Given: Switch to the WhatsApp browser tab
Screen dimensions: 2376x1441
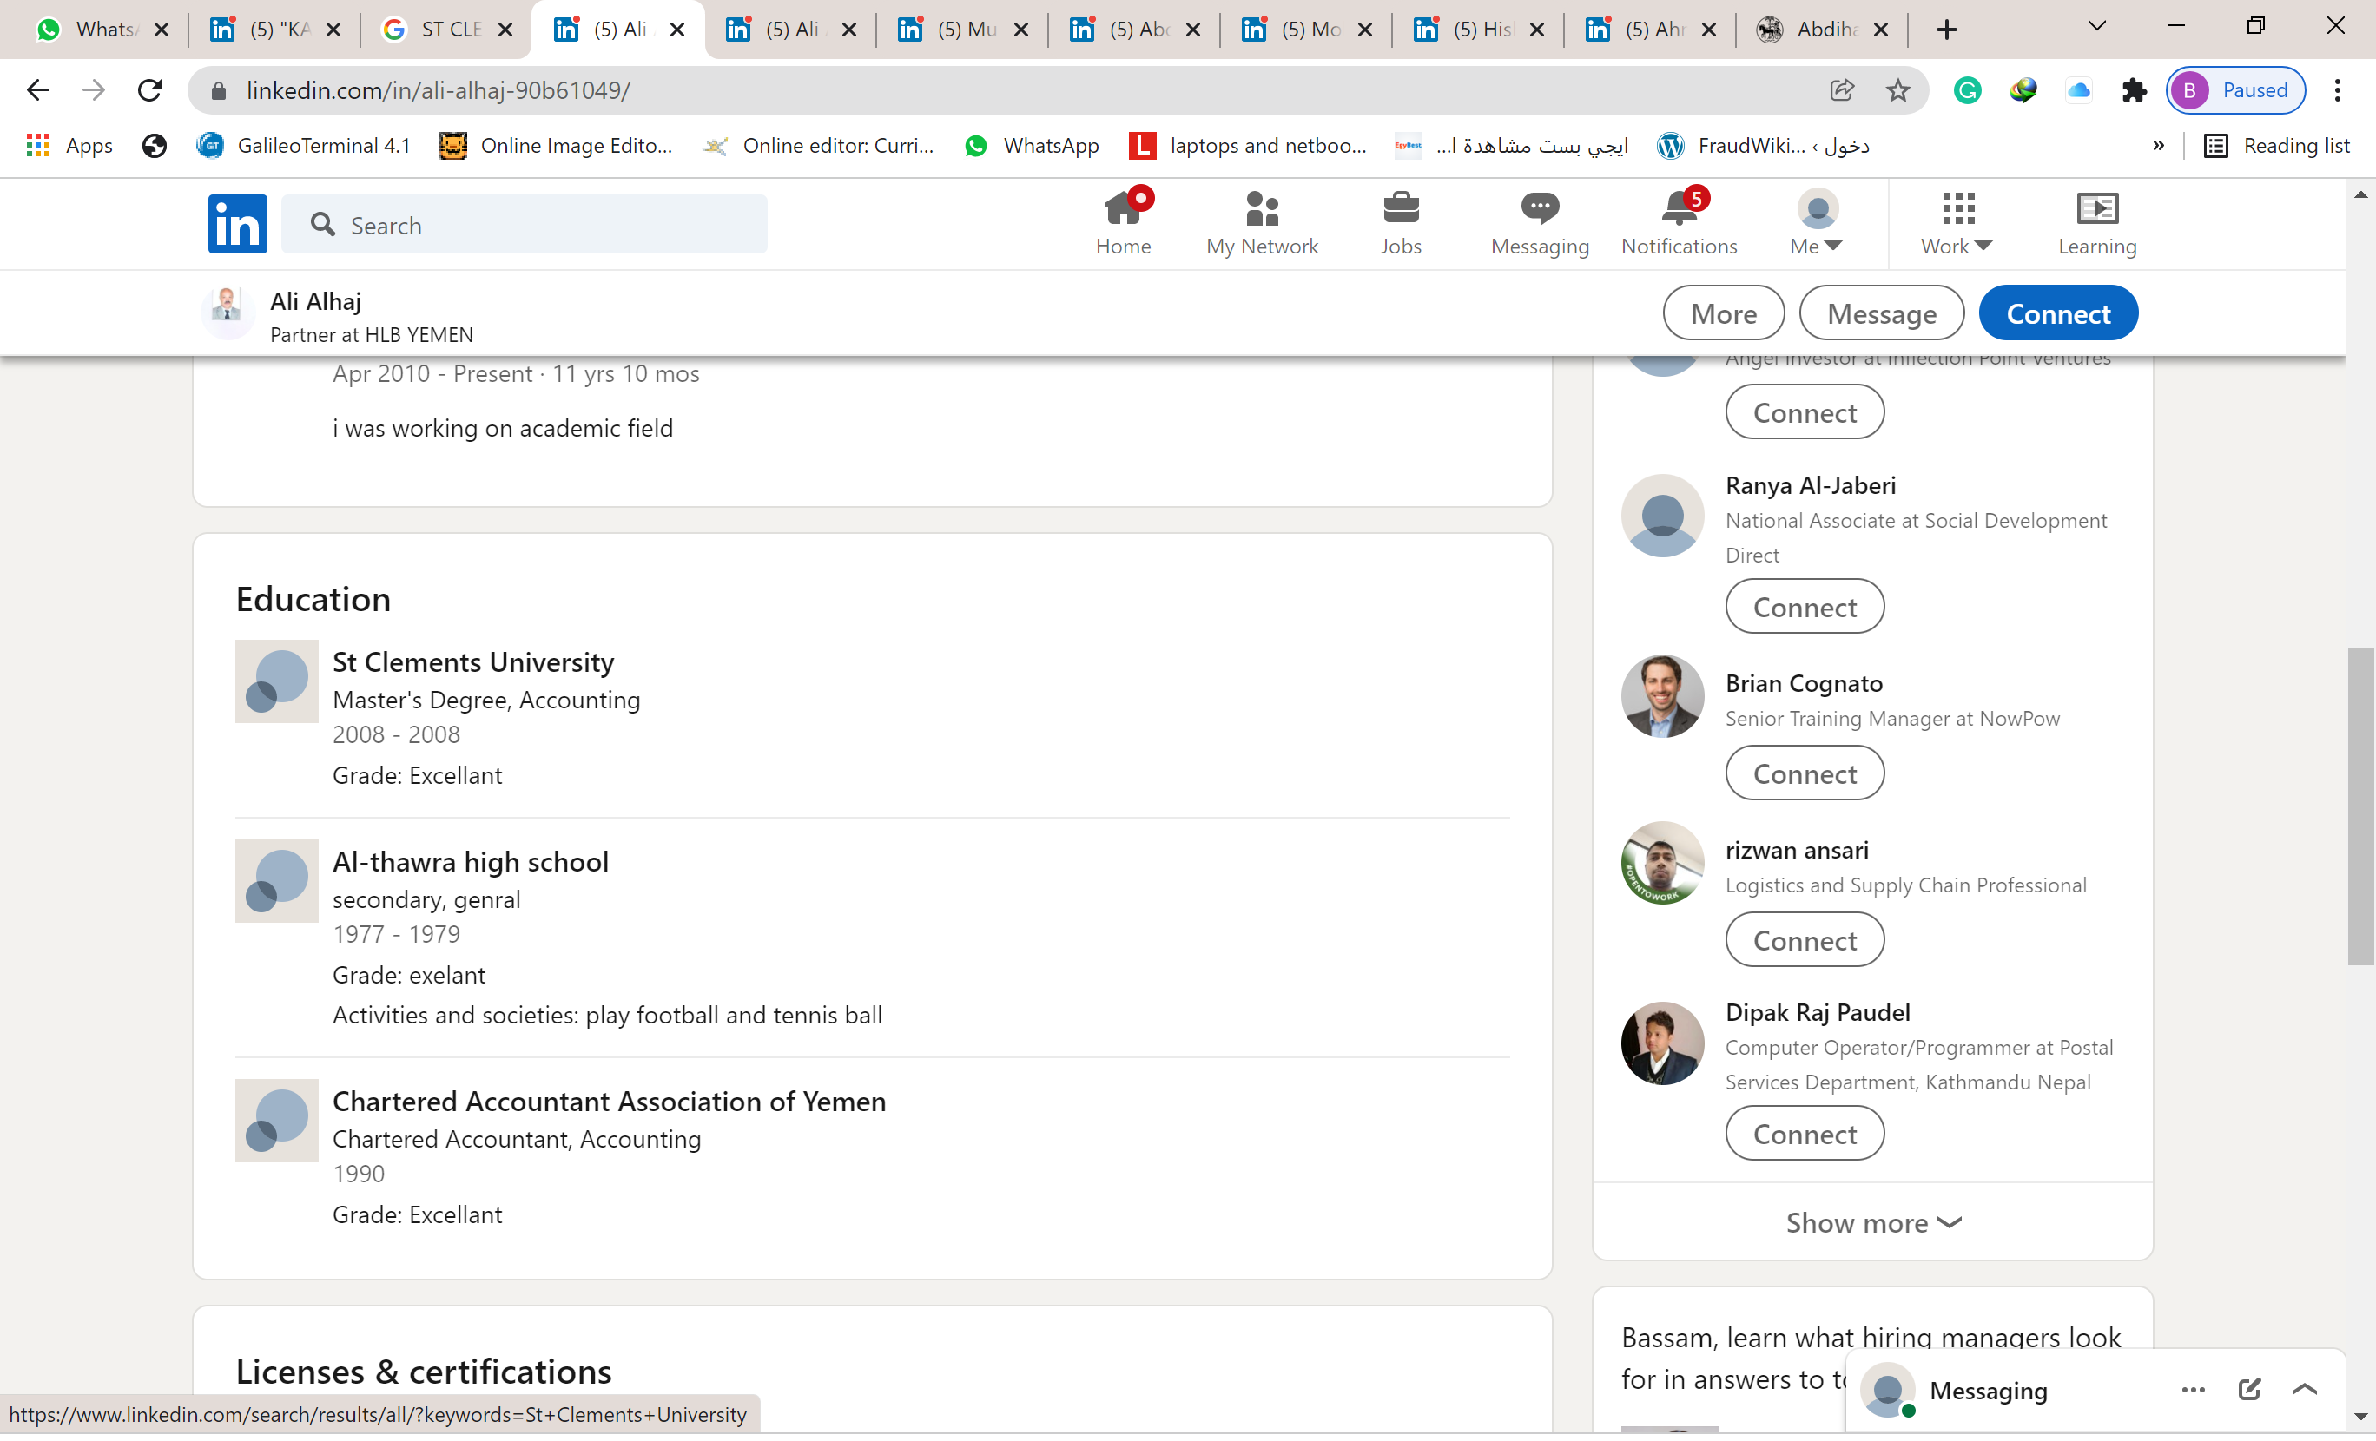Looking at the screenshot, I should pos(102,30).
